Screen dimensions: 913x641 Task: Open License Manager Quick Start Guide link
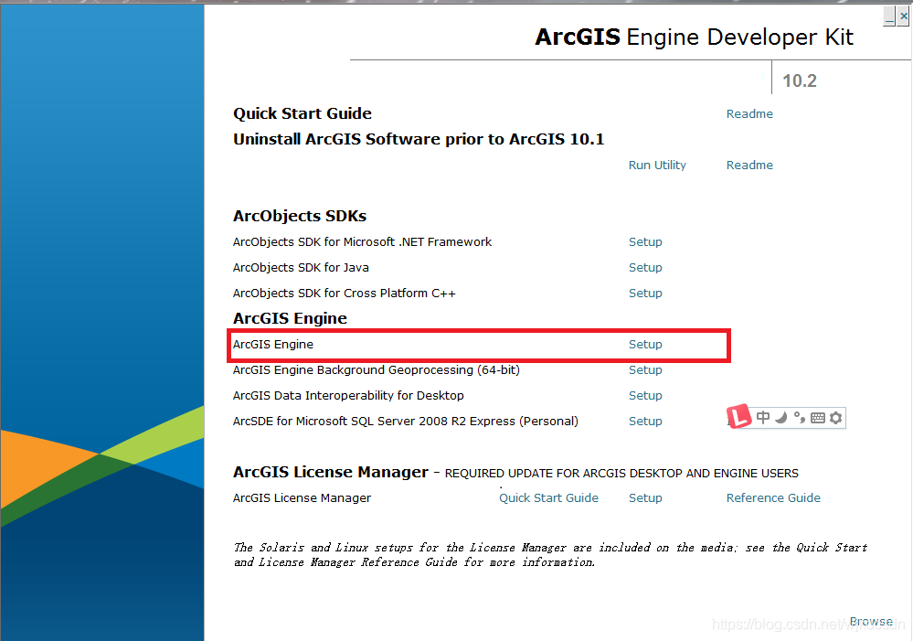click(548, 498)
